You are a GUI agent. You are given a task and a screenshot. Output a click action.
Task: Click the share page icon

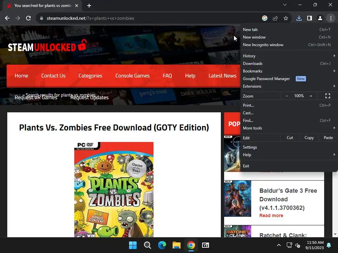(x=275, y=18)
